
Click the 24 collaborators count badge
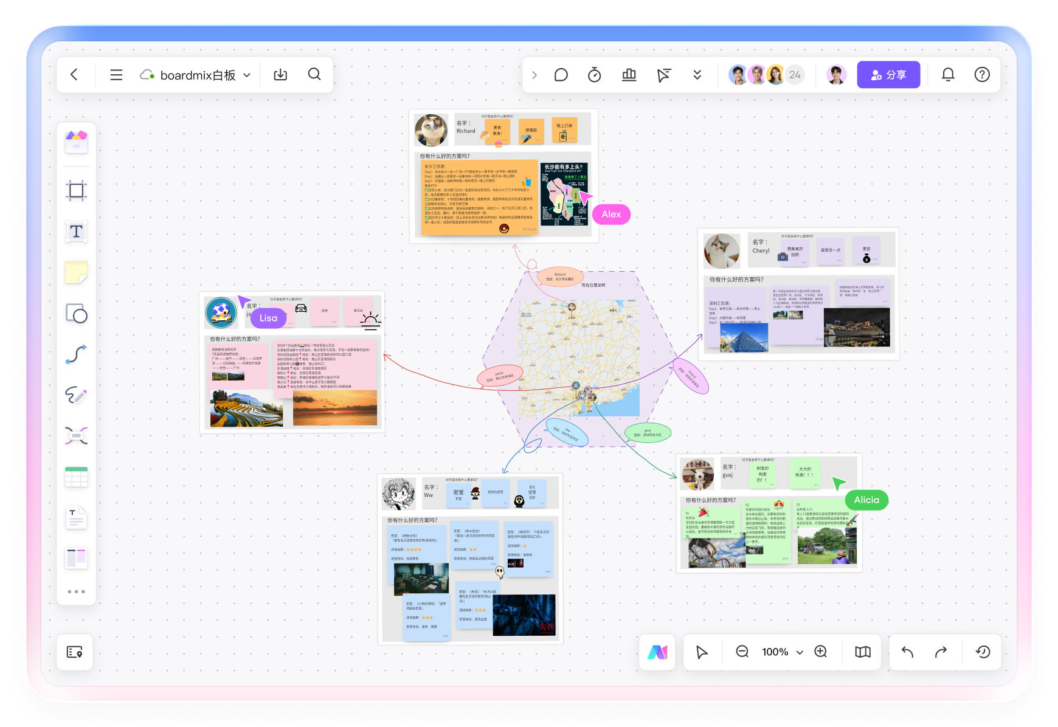click(795, 75)
